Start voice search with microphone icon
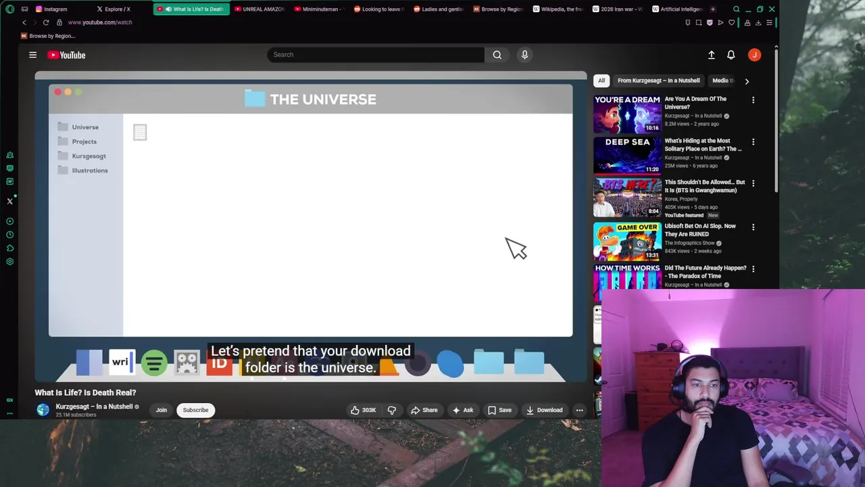The image size is (865, 487). pyautogui.click(x=524, y=55)
